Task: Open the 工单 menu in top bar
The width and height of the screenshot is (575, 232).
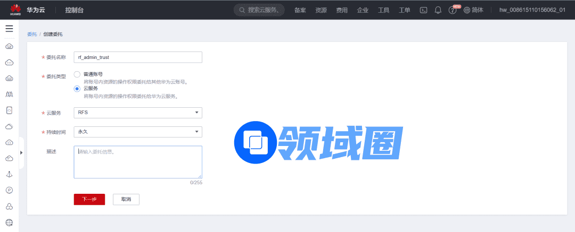Action: [x=404, y=10]
